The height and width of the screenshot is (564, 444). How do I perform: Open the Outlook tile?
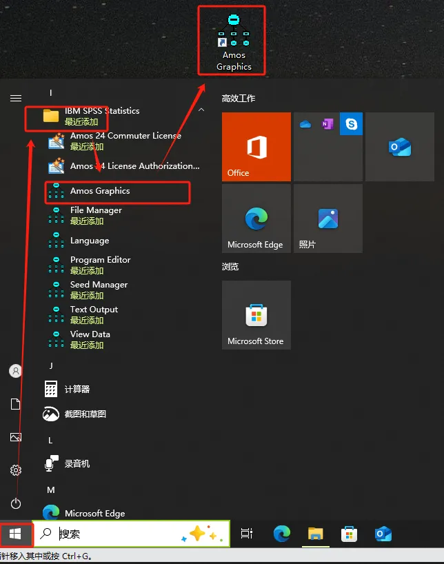pos(400,146)
